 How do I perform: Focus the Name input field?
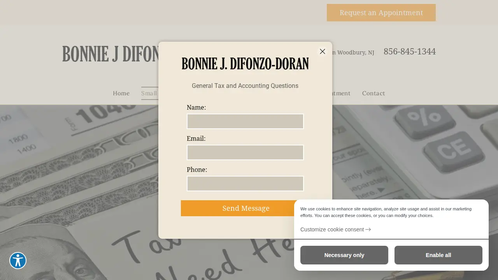[x=245, y=121]
